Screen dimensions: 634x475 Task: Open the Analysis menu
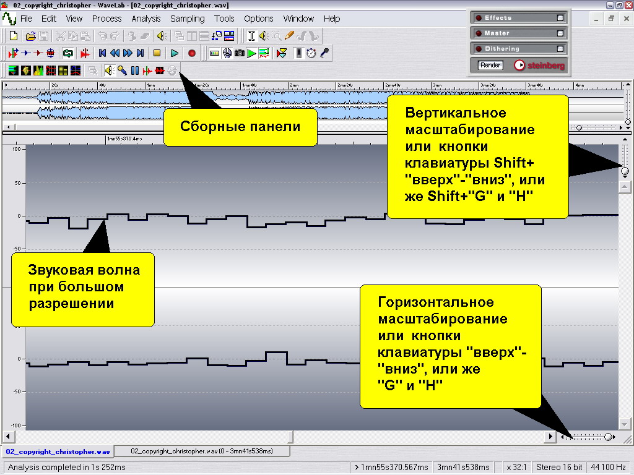point(146,19)
